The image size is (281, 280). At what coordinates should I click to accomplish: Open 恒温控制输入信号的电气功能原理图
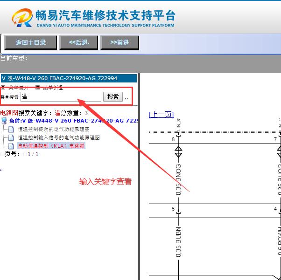pyautogui.click(x=59, y=137)
